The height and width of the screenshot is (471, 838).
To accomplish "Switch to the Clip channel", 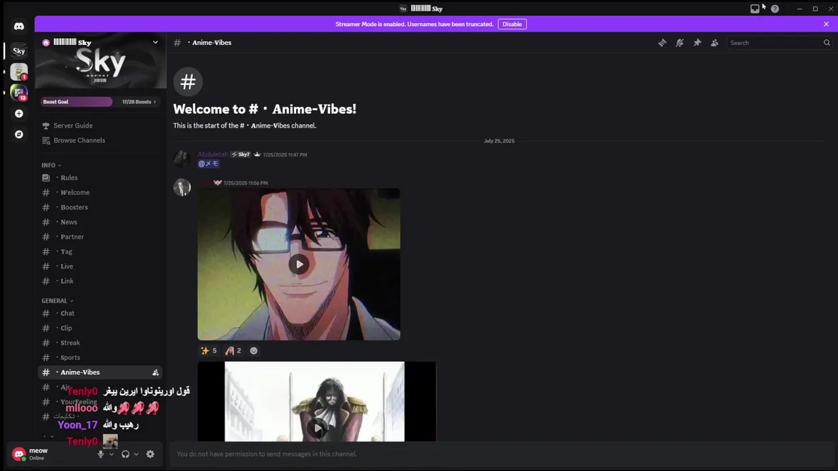I will (100, 328).
